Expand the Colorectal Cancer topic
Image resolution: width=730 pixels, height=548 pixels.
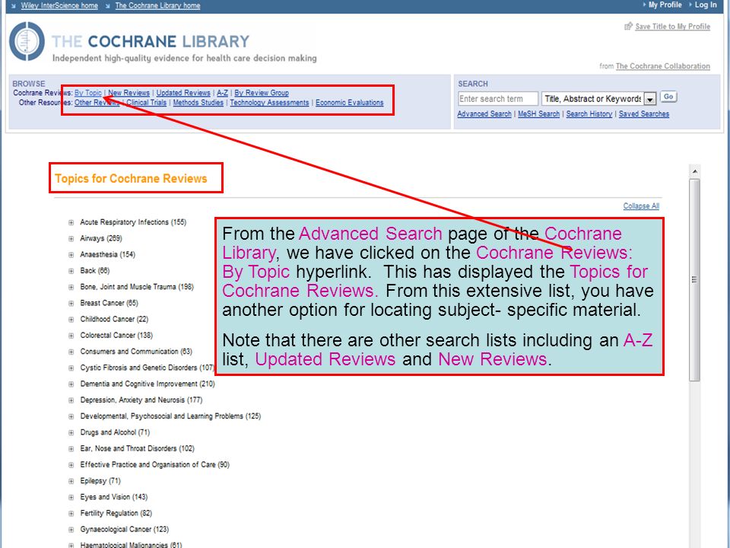pos(71,336)
